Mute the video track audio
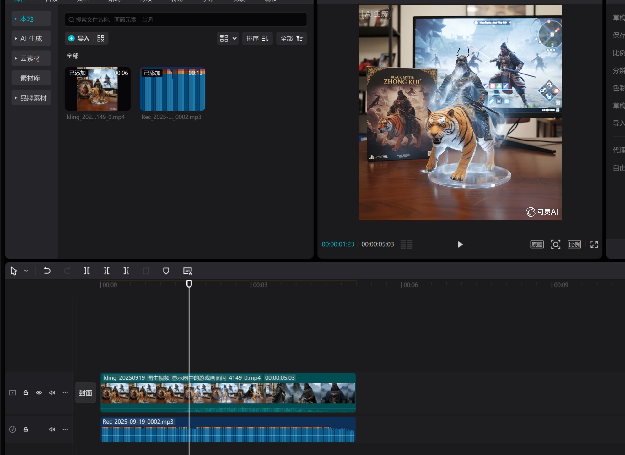The height and width of the screenshot is (455, 625). (52, 393)
